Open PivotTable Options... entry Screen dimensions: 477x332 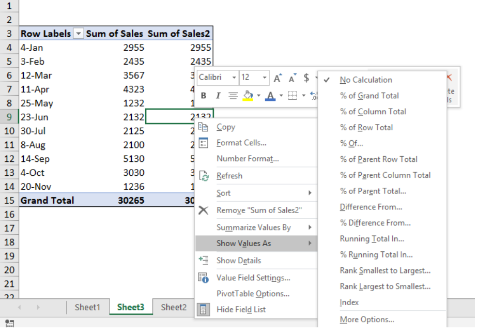point(256,294)
